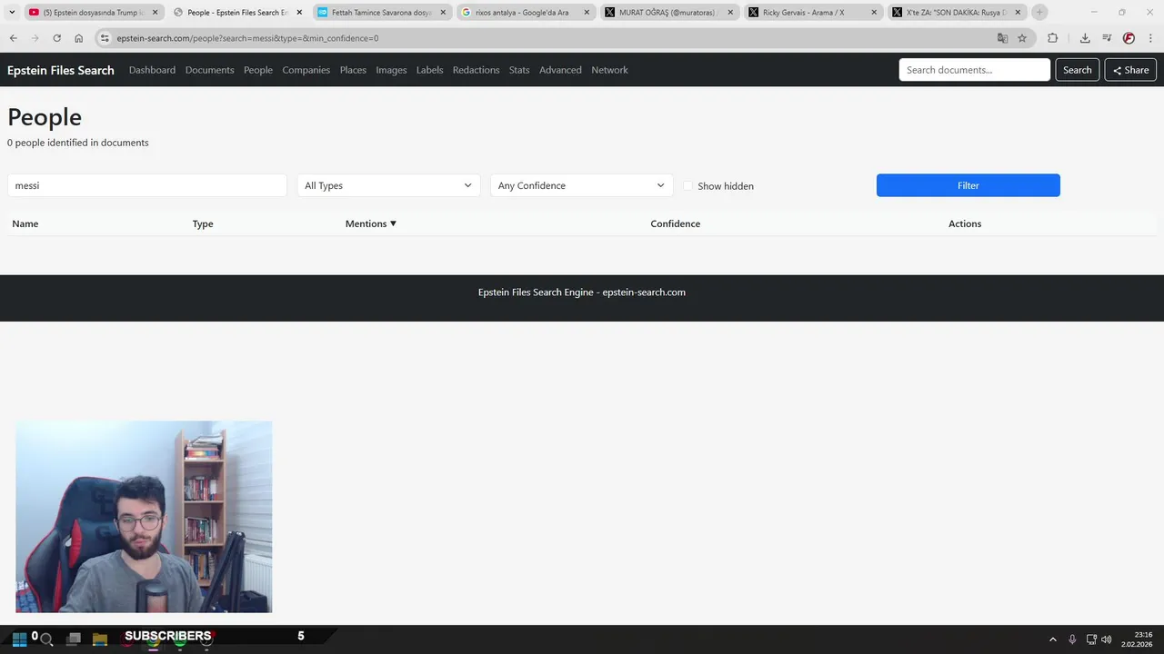
Task: Open the browser profile avatar
Action: [1129, 38]
